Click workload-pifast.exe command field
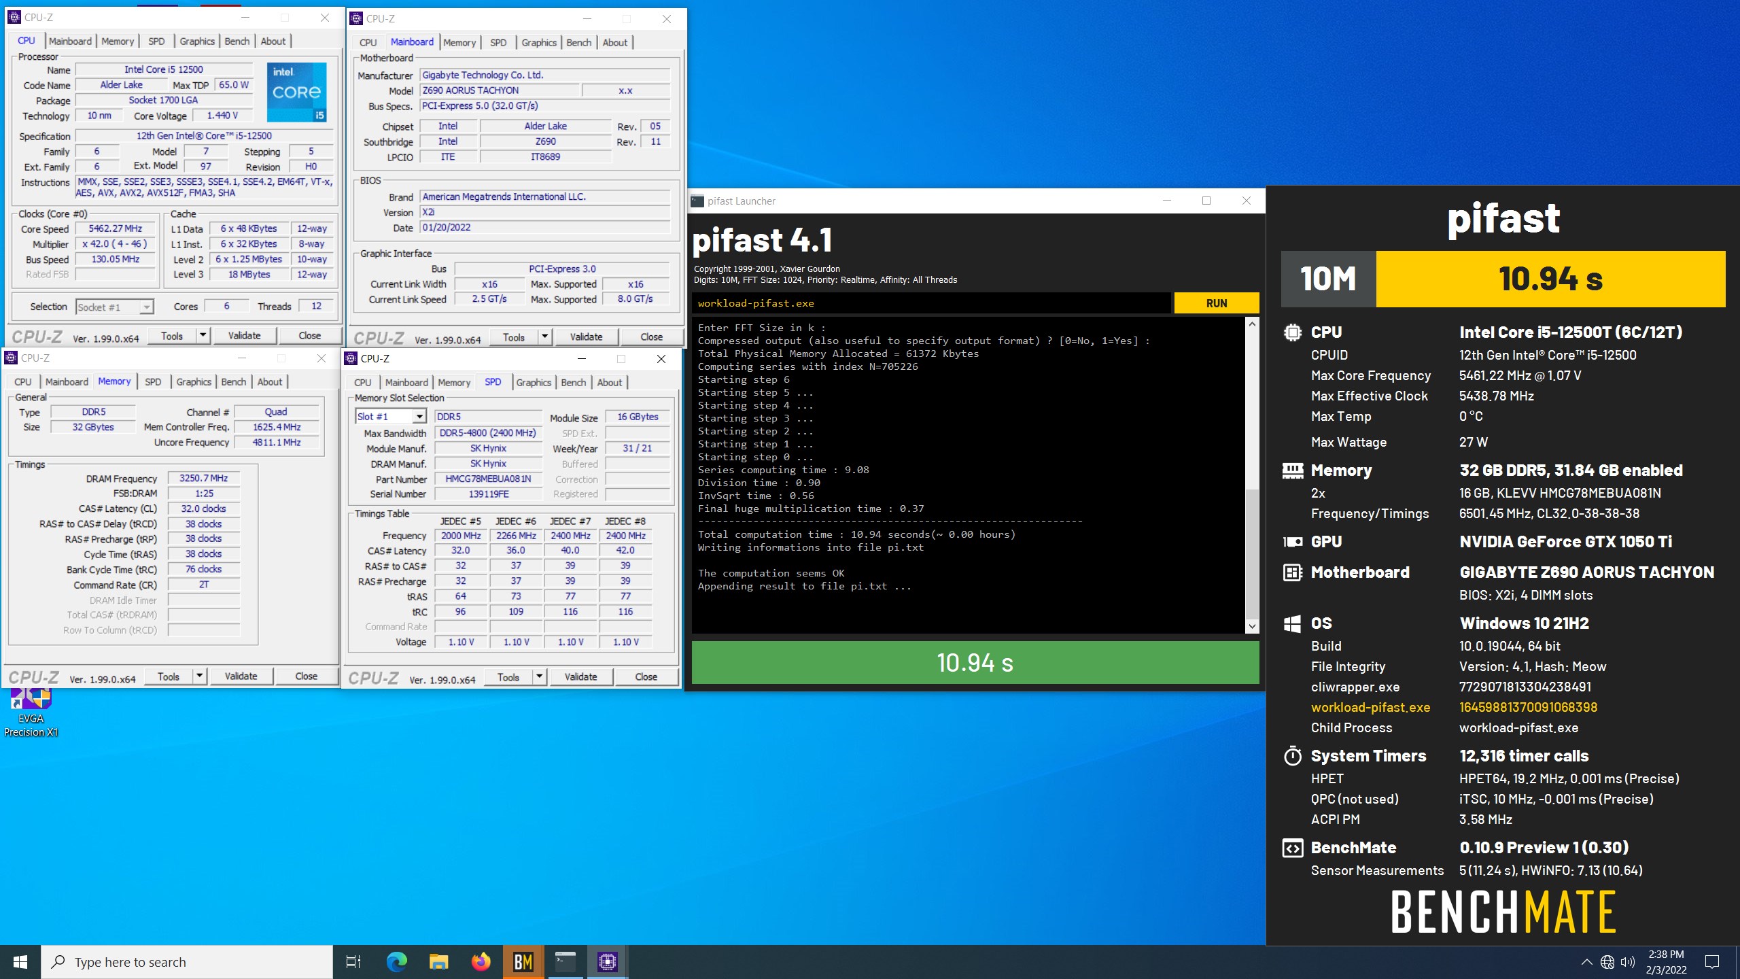Screen dimensions: 1740x979 932,303
